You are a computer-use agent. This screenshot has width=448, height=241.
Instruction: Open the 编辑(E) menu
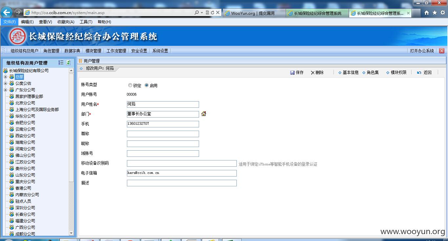[27, 22]
